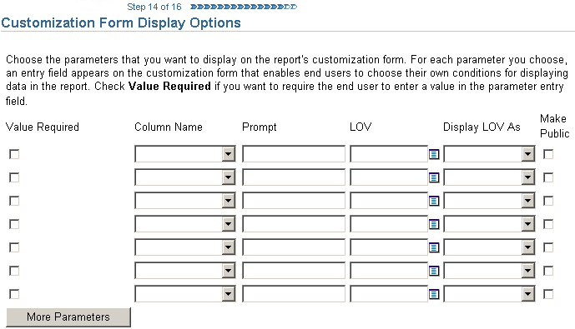This screenshot has height=329, width=575.
Task: Click the More Parameters button
Action: 68,317
